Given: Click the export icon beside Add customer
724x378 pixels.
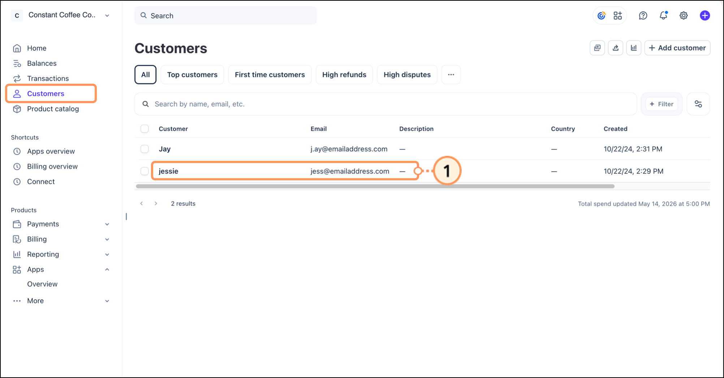Looking at the screenshot, I should (x=616, y=48).
